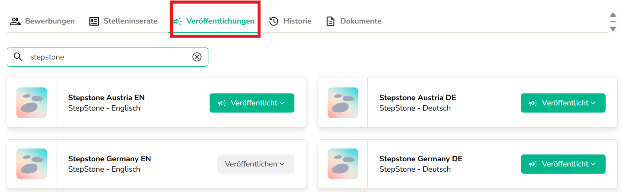Screen dimensions: 622x192
Task: Expand Veröffentlichen dropdown for Stepstone Germany EN
Action: coord(256,164)
